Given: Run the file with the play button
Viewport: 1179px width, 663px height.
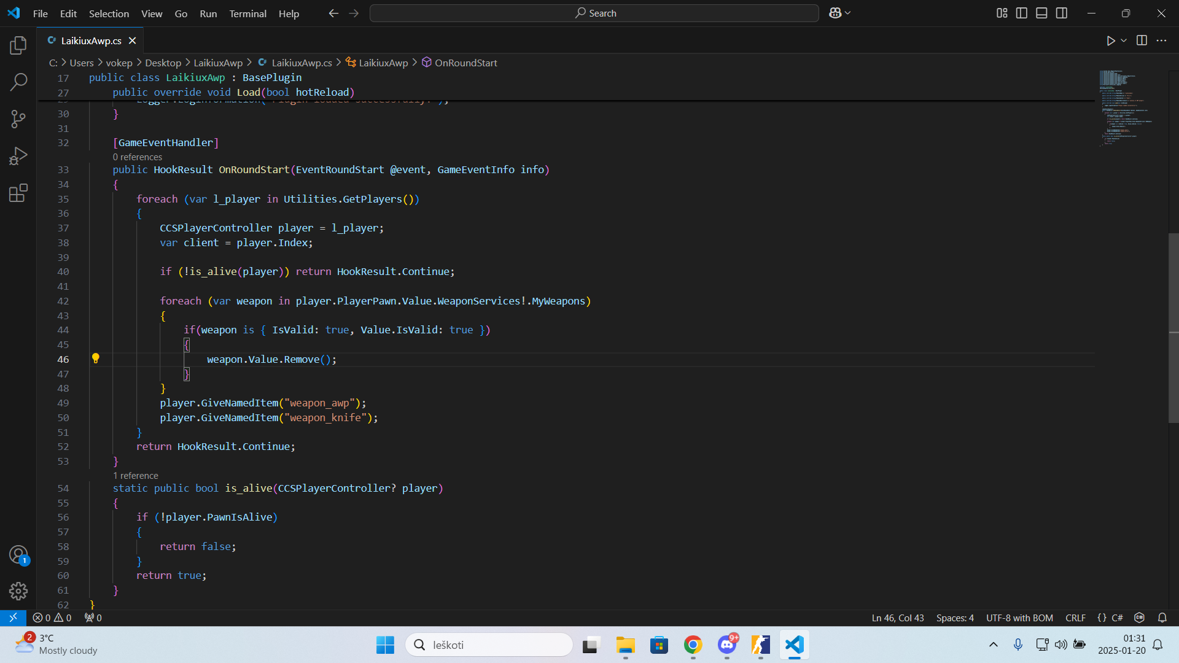Looking at the screenshot, I should pyautogui.click(x=1111, y=41).
